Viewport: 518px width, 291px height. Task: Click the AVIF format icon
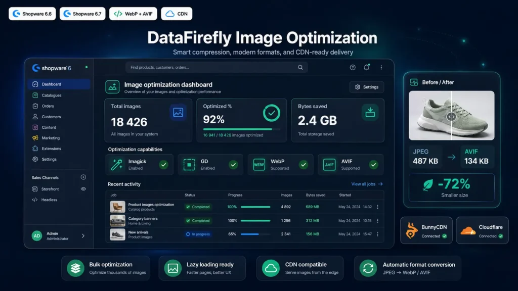click(x=329, y=164)
